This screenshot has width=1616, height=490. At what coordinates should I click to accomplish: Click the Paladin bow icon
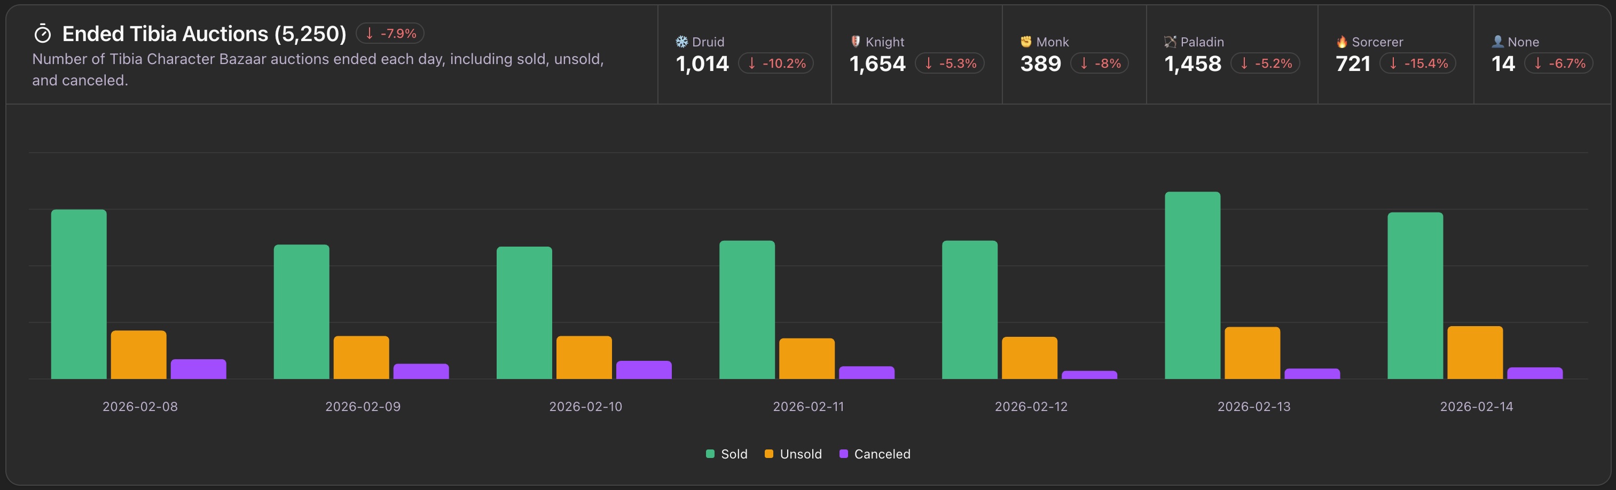[x=1170, y=42]
